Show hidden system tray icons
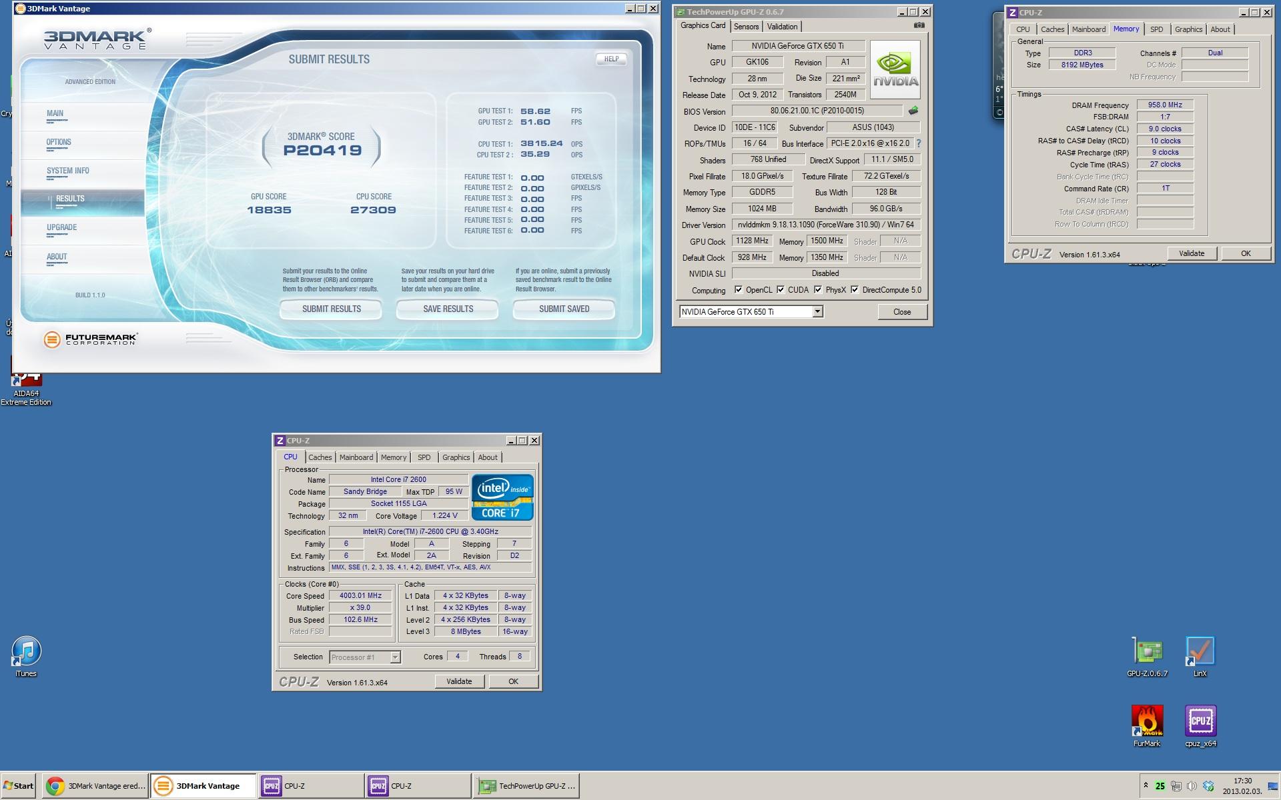 [x=1146, y=785]
